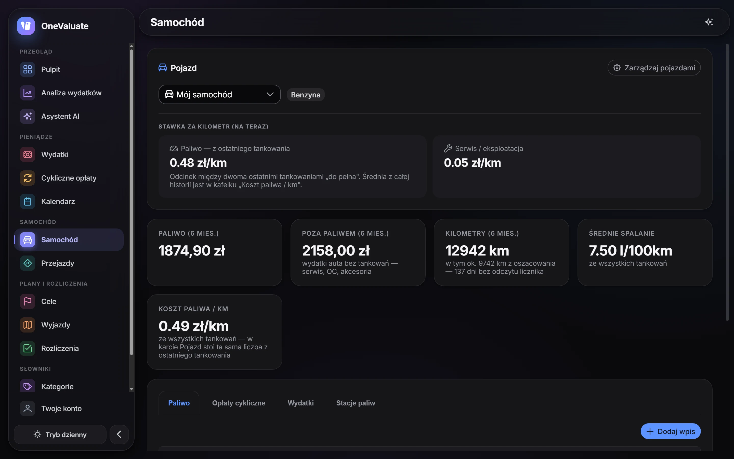Open Przejazdy route icon
Image resolution: width=734 pixels, height=459 pixels.
click(x=28, y=263)
